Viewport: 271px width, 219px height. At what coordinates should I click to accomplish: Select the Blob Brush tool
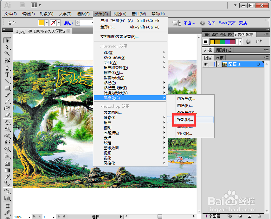click(x=7, y=108)
